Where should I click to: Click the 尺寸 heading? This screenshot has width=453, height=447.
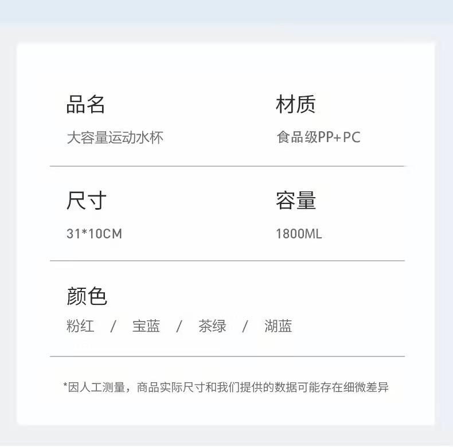click(86, 201)
